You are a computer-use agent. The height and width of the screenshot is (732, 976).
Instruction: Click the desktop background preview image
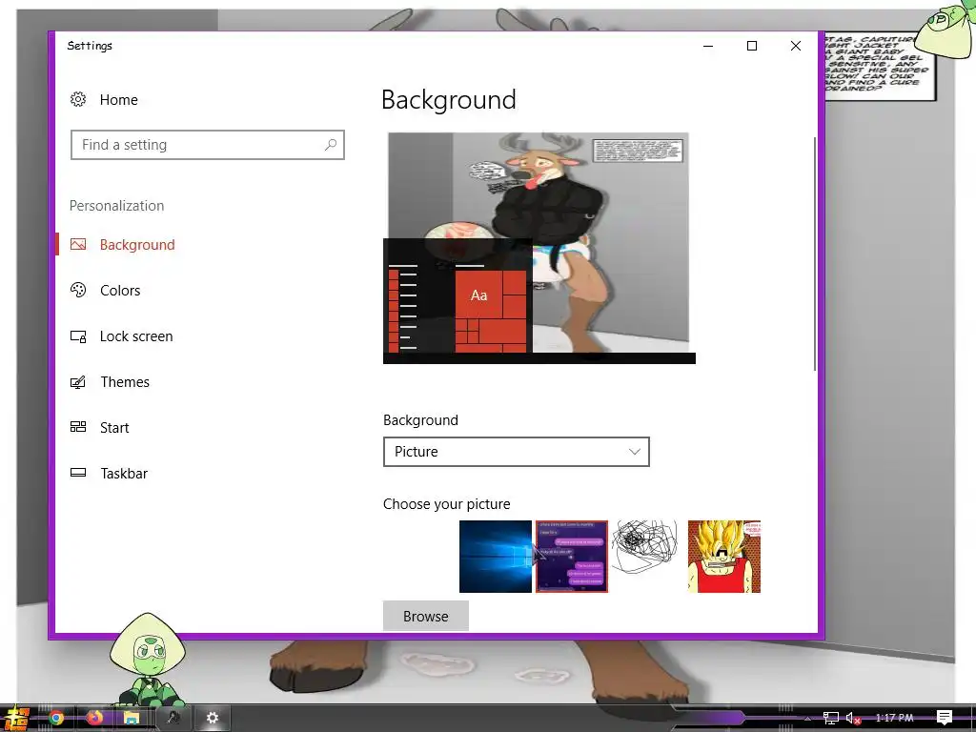point(539,248)
